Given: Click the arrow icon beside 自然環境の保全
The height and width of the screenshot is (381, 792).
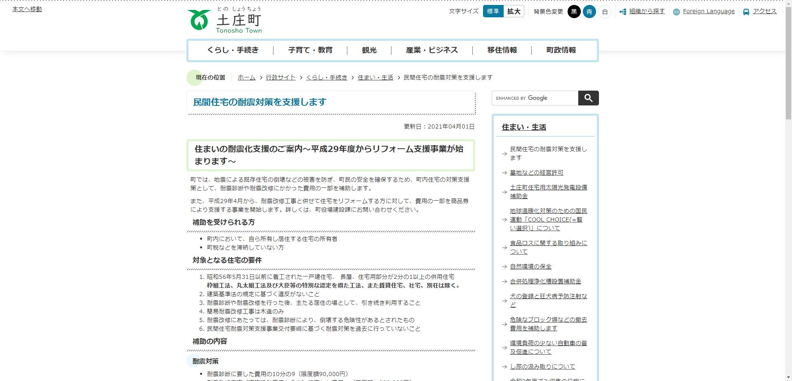Looking at the screenshot, I should click(504, 266).
